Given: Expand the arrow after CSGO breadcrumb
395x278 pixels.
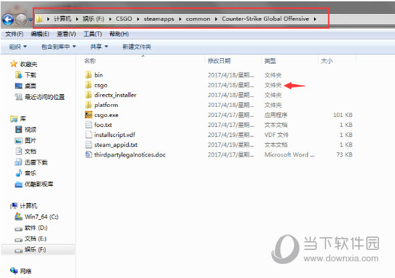Looking at the screenshot, I should point(138,19).
